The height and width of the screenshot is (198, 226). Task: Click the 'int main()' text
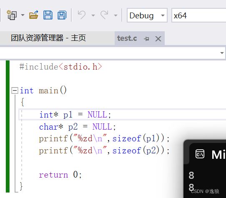[43, 90]
